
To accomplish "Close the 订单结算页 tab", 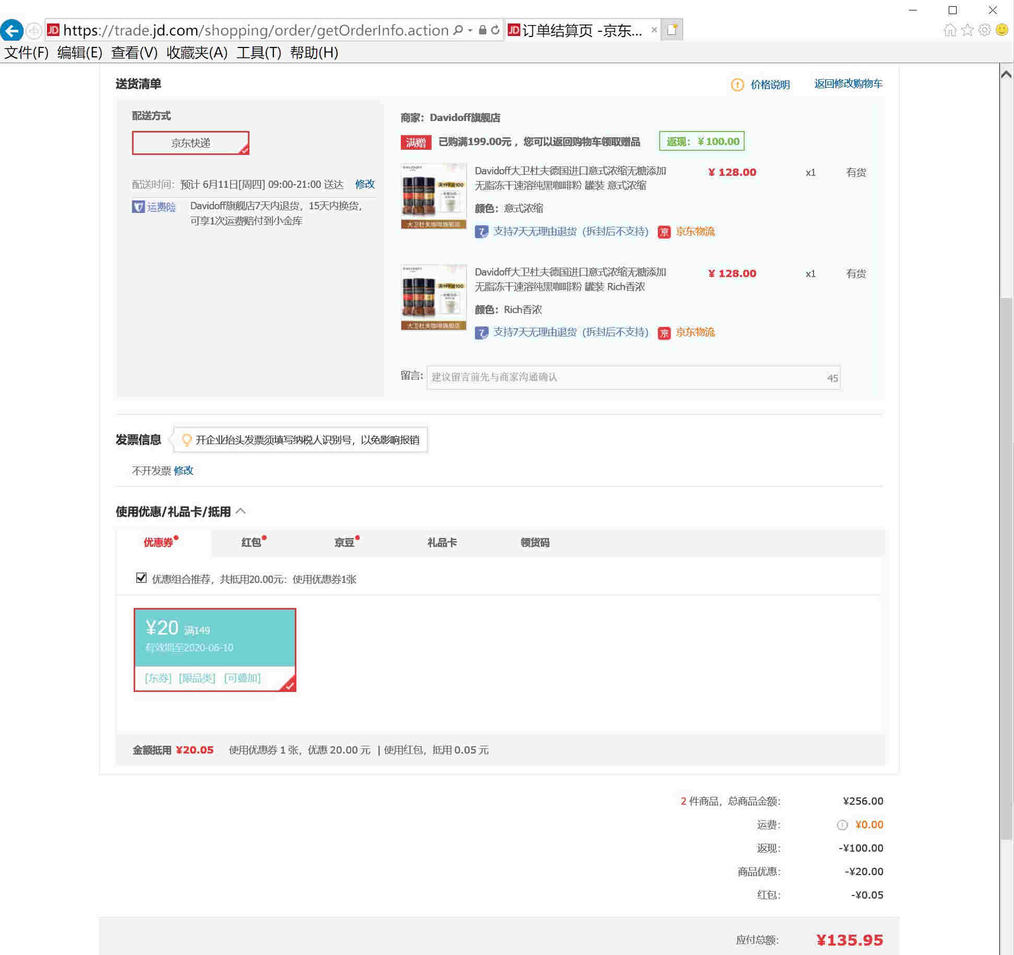I will [x=653, y=30].
